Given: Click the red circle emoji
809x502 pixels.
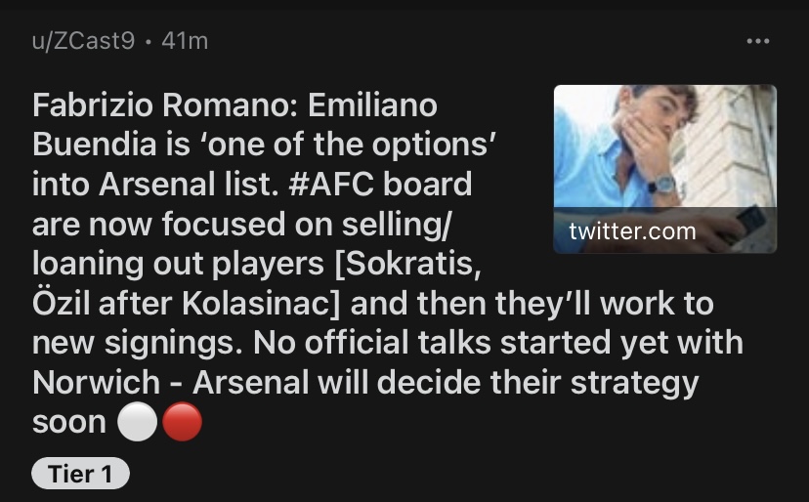Looking at the screenshot, I should [x=182, y=423].
